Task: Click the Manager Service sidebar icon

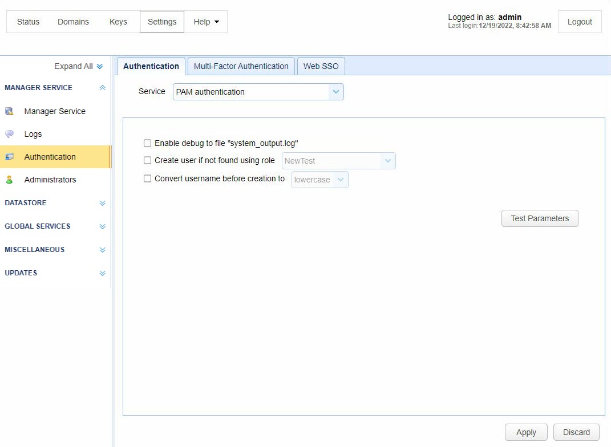Action: point(9,111)
